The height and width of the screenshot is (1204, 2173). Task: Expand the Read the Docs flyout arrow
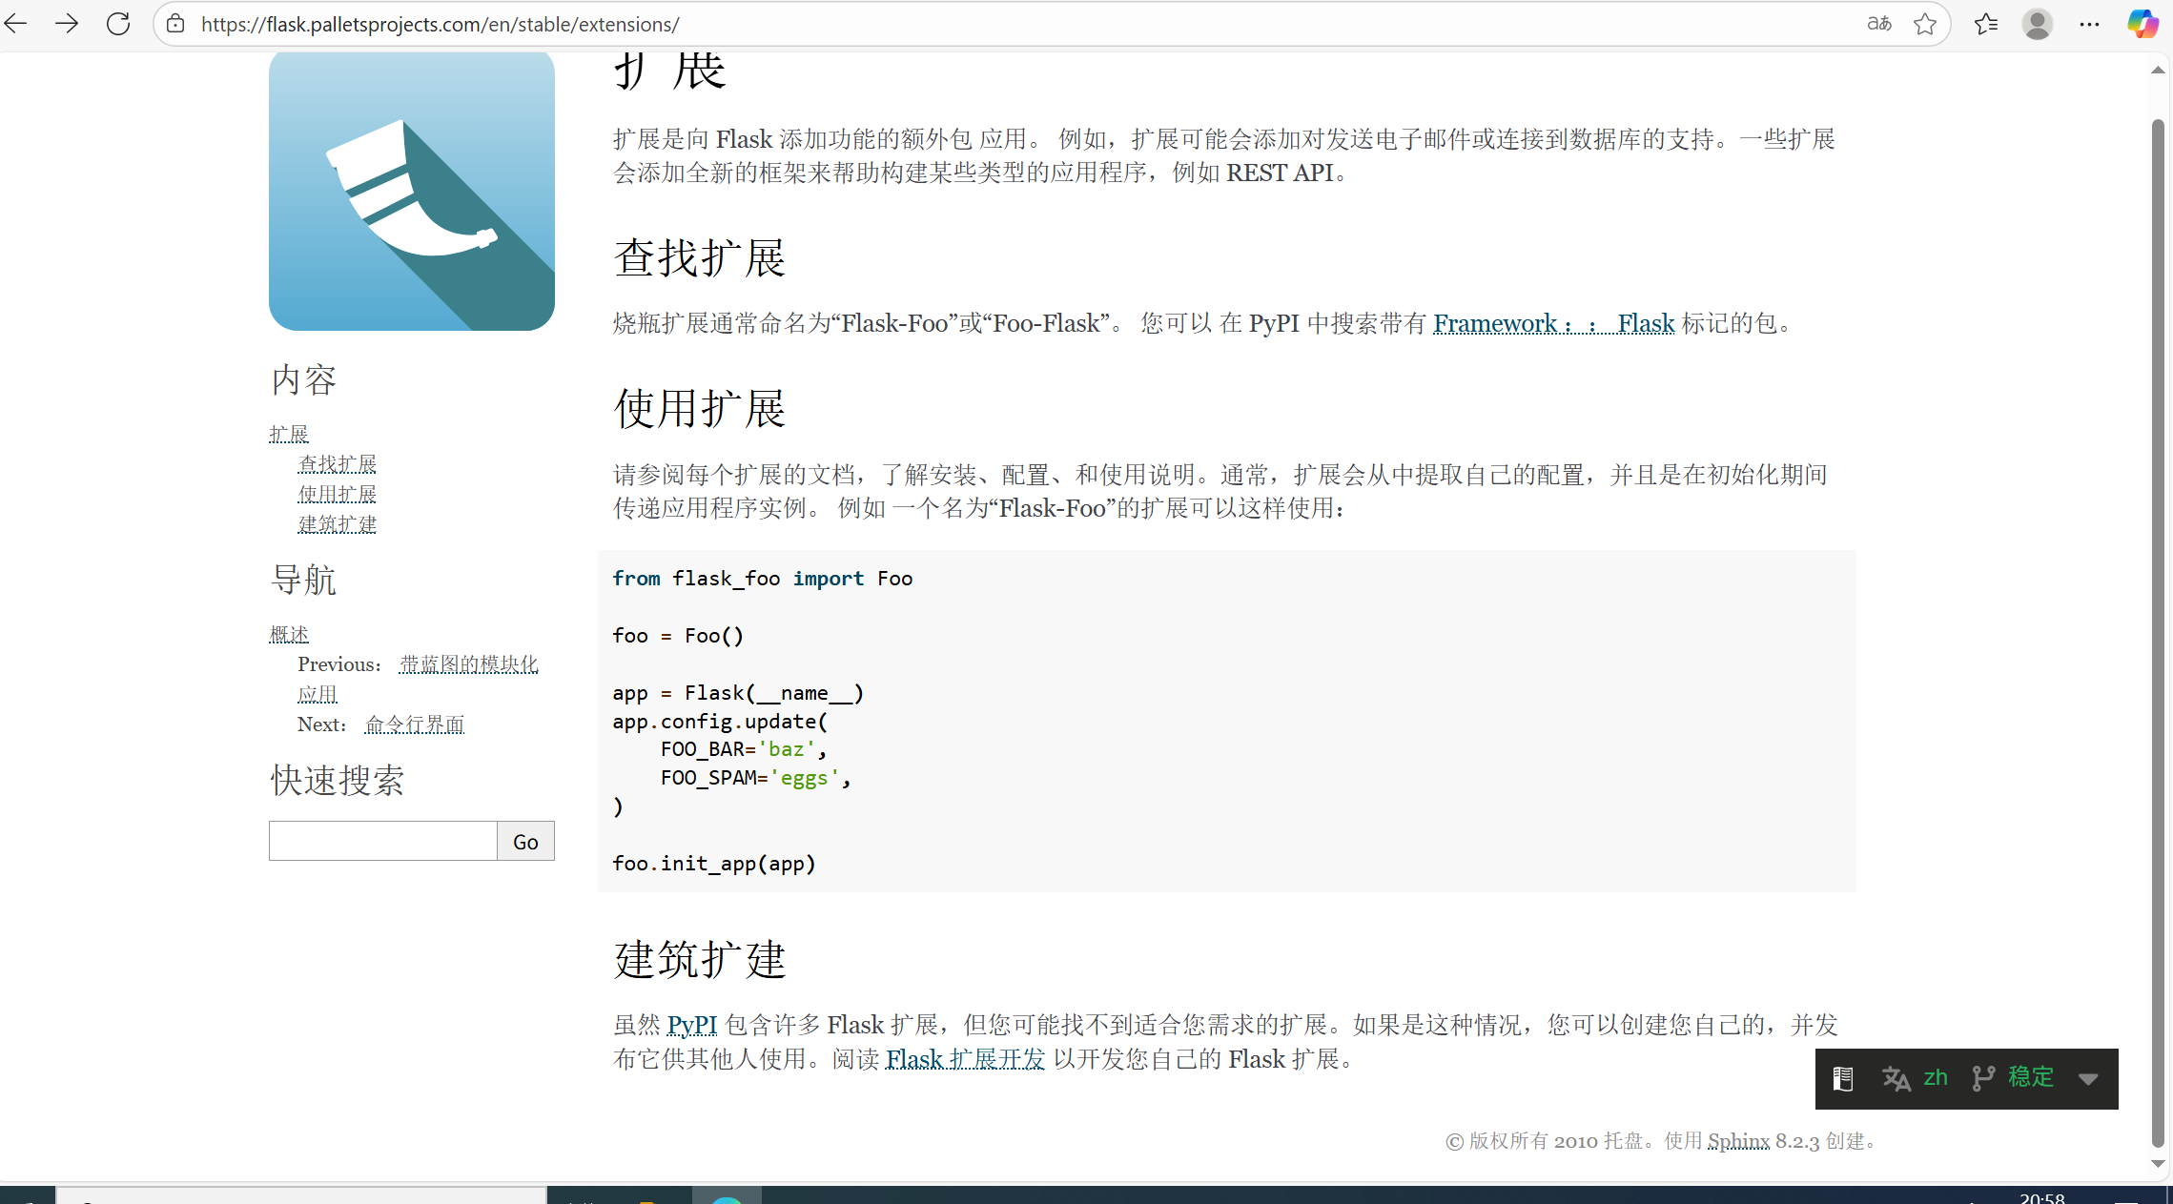[x=2088, y=1078]
